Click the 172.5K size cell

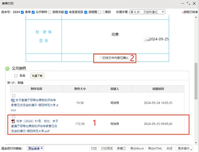[80, 124]
